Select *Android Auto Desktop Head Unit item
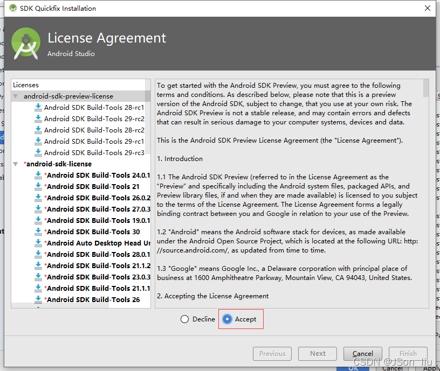The width and height of the screenshot is (440, 371). pos(97,243)
